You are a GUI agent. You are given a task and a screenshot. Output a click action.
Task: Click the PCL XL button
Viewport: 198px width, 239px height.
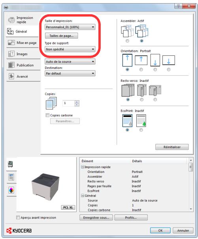[x=68, y=207]
